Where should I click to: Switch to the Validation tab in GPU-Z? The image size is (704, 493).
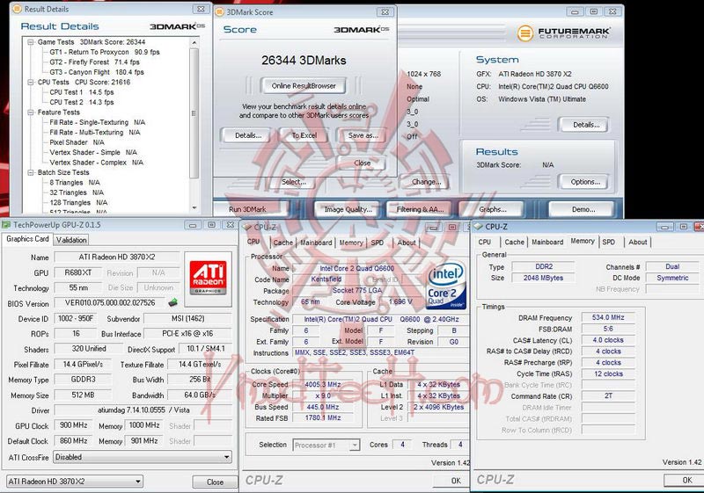71,240
